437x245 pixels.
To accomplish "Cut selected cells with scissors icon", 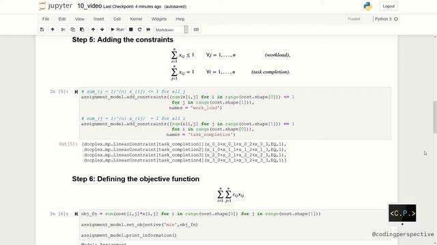I will click(x=64, y=29).
